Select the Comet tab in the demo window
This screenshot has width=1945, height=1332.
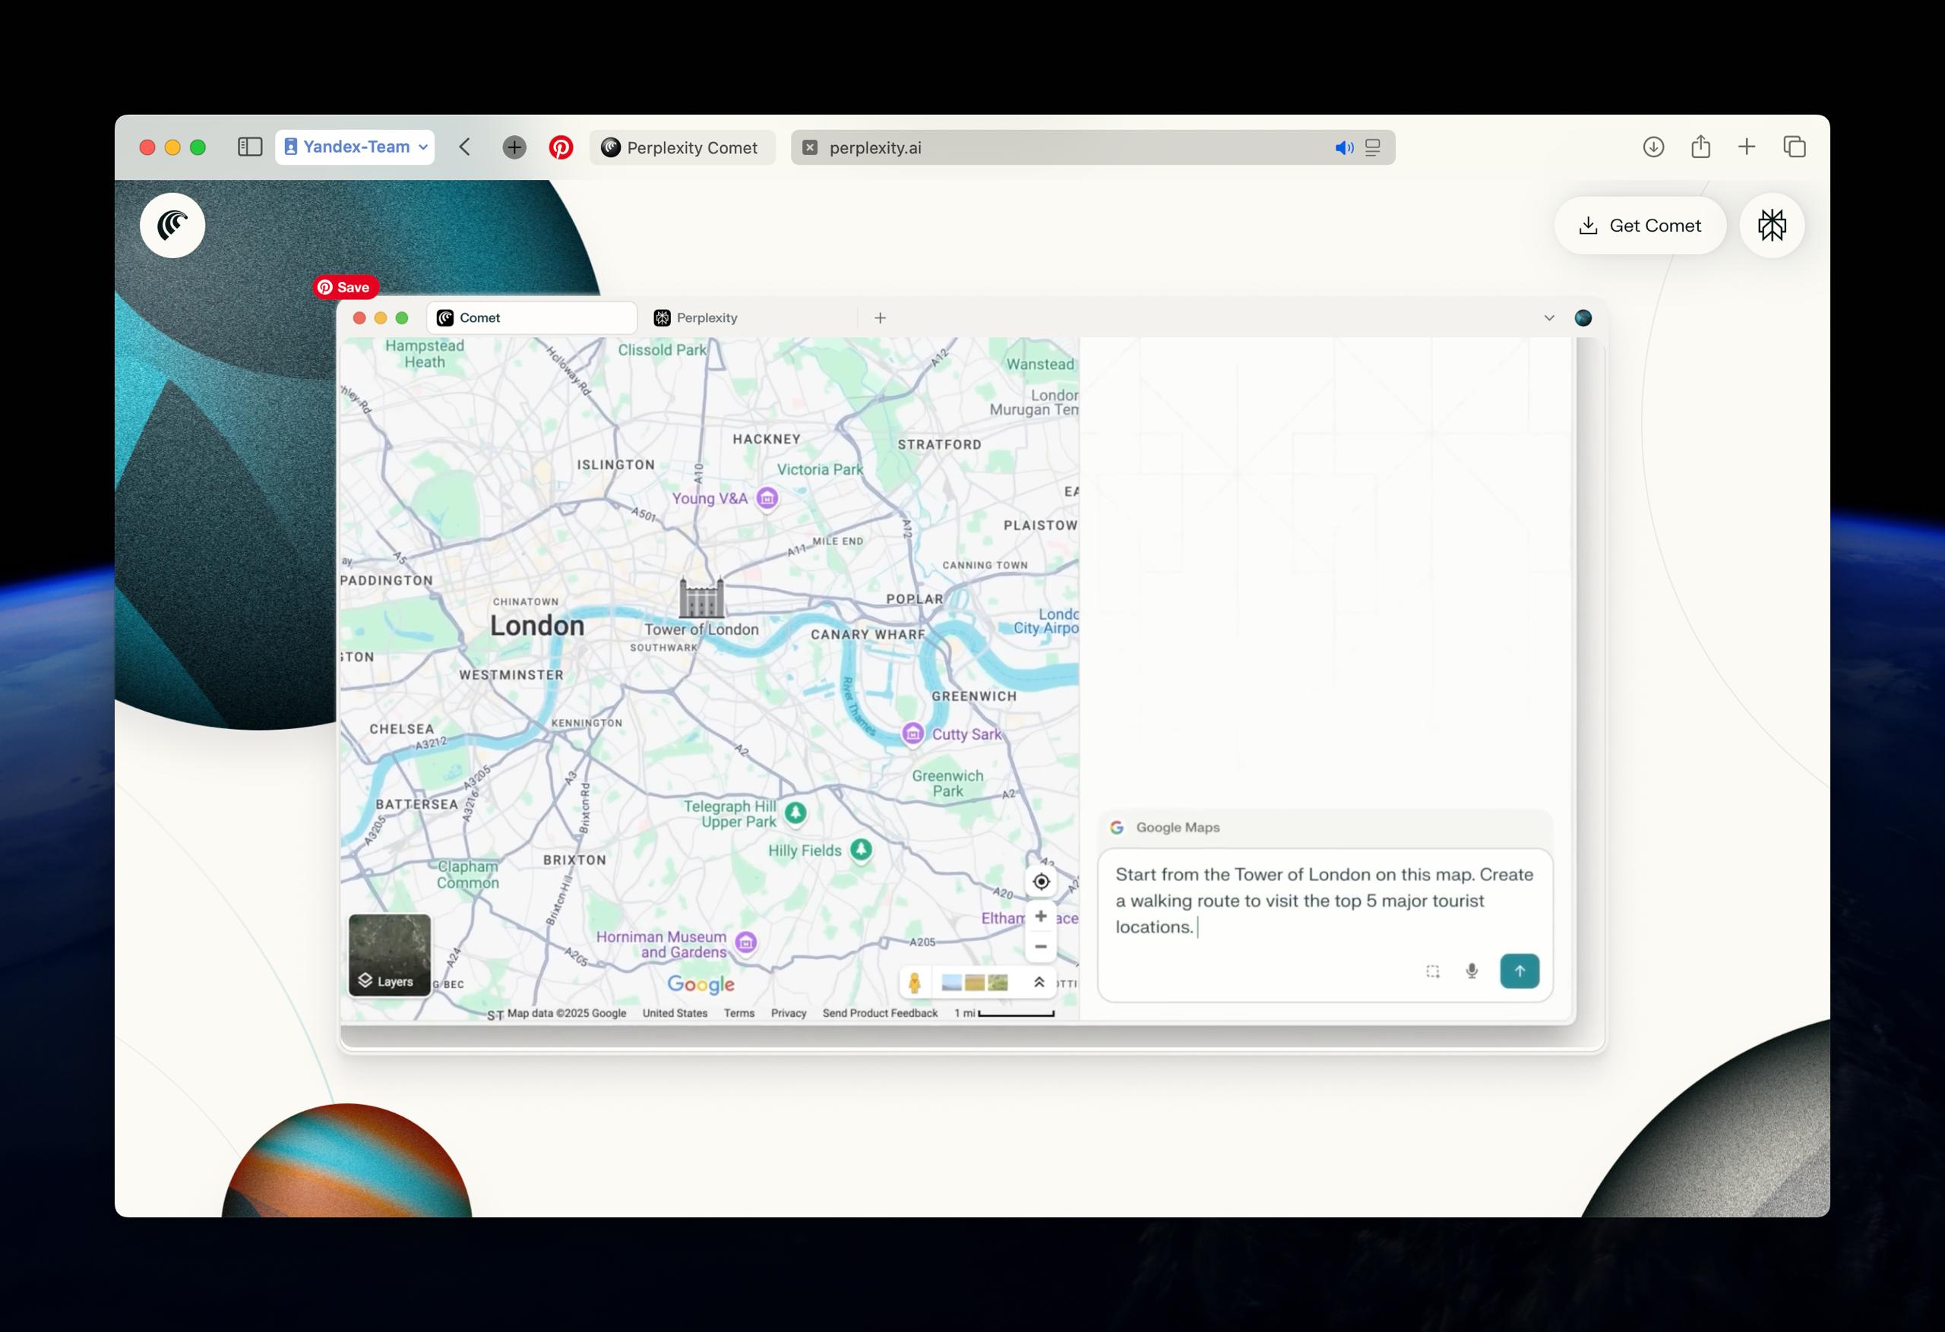point(530,318)
